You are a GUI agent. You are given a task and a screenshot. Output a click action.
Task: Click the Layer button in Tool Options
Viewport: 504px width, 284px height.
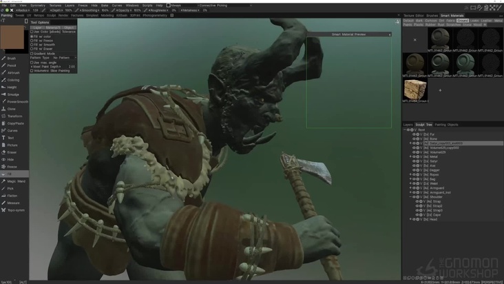[37, 28]
